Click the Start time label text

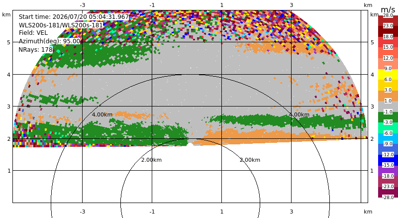(x=74, y=17)
